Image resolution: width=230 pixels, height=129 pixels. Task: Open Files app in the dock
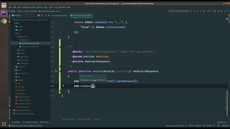pyautogui.click(x=4, y=6)
